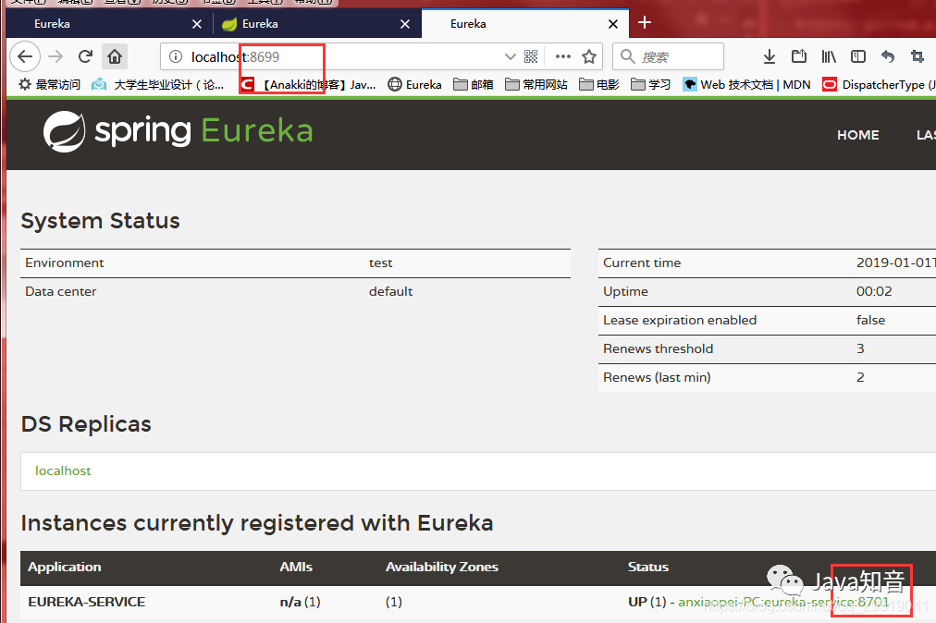The width and height of the screenshot is (936, 623).
Task: Open page actions three-dots menu
Action: 563,56
